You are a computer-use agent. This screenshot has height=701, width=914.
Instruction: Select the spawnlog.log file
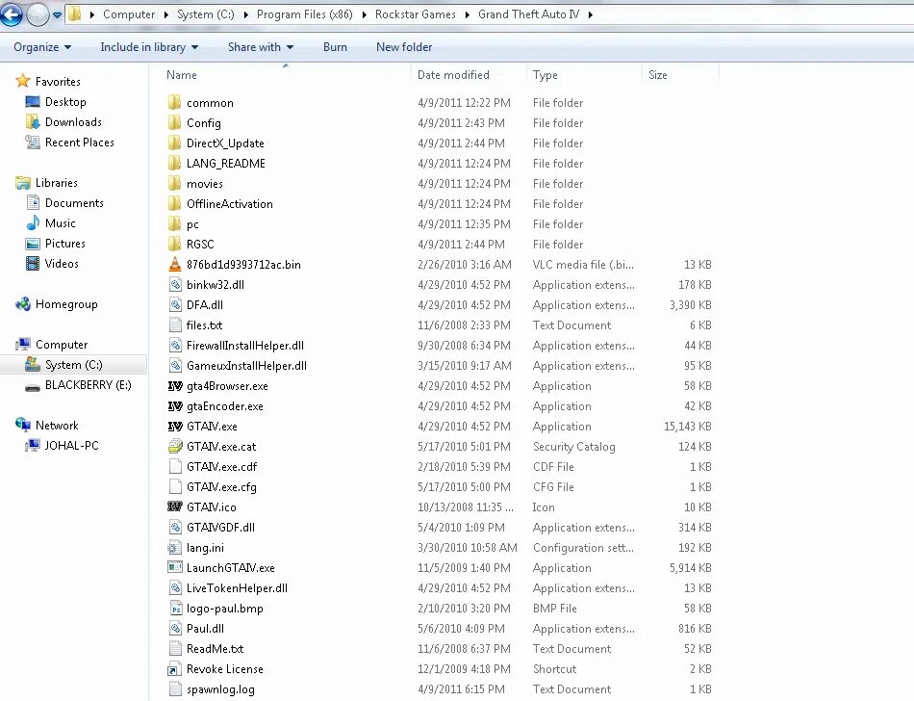tap(220, 689)
